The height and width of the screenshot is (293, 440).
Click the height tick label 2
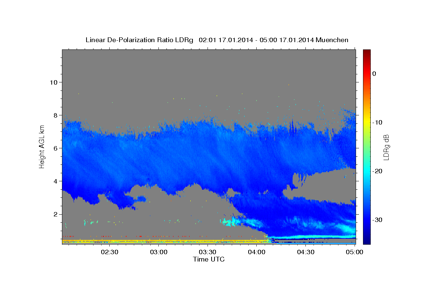[x=56, y=214]
